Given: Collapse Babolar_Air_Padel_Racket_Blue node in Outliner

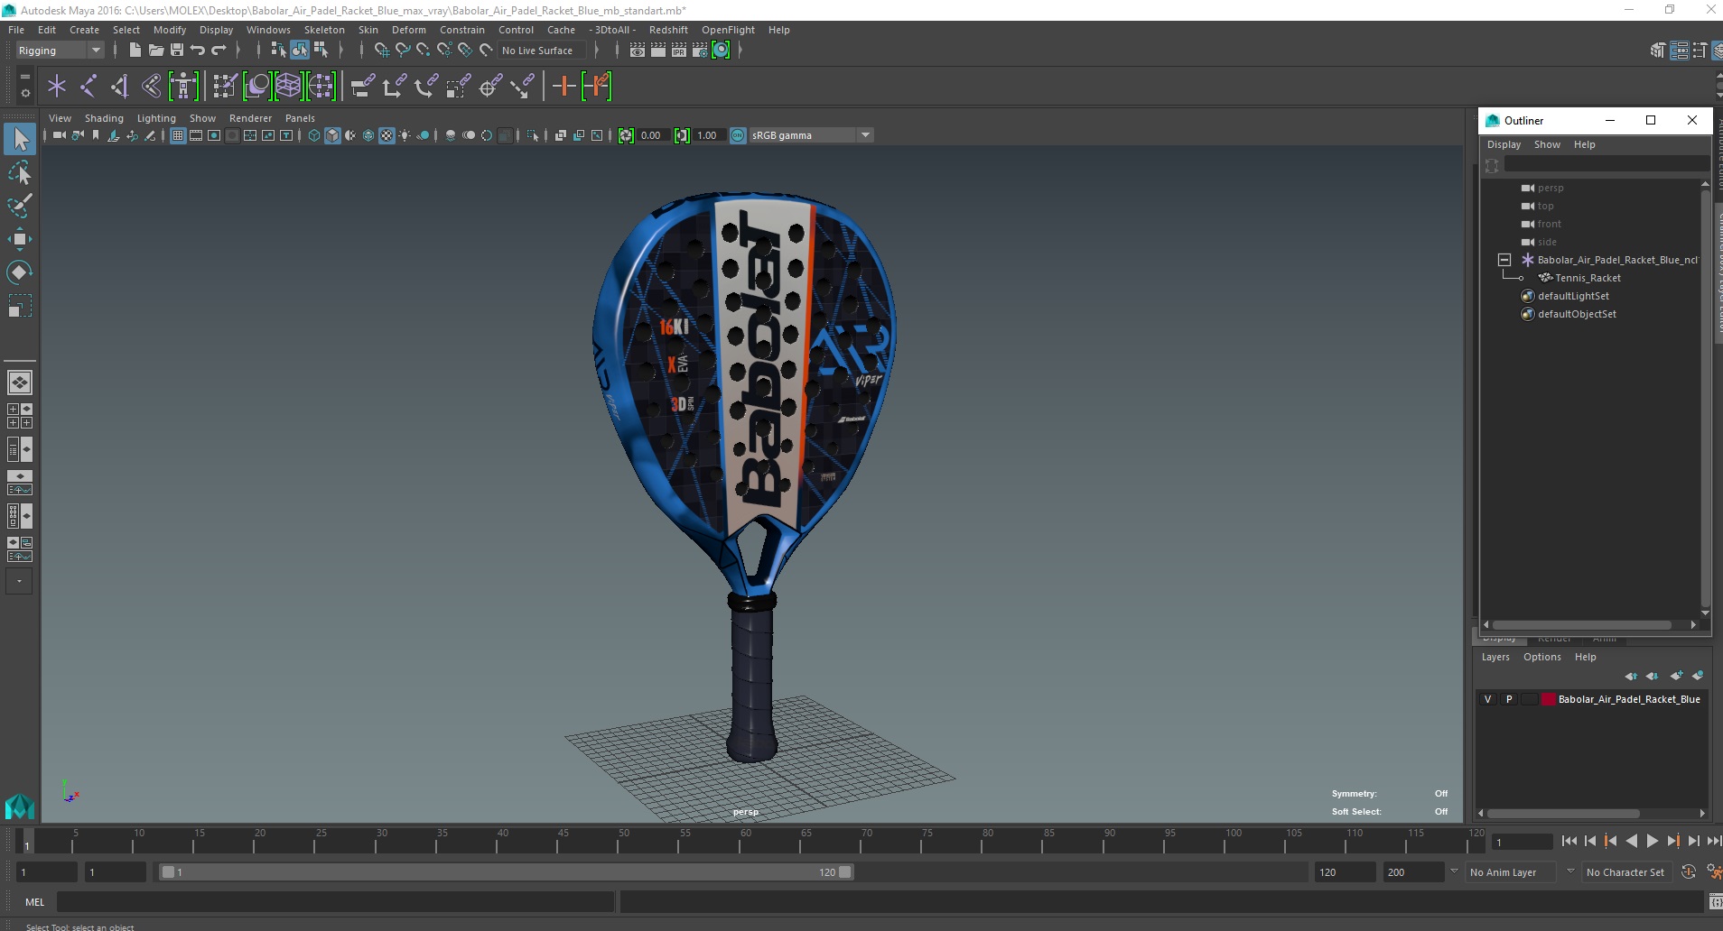Looking at the screenshot, I should 1504,260.
